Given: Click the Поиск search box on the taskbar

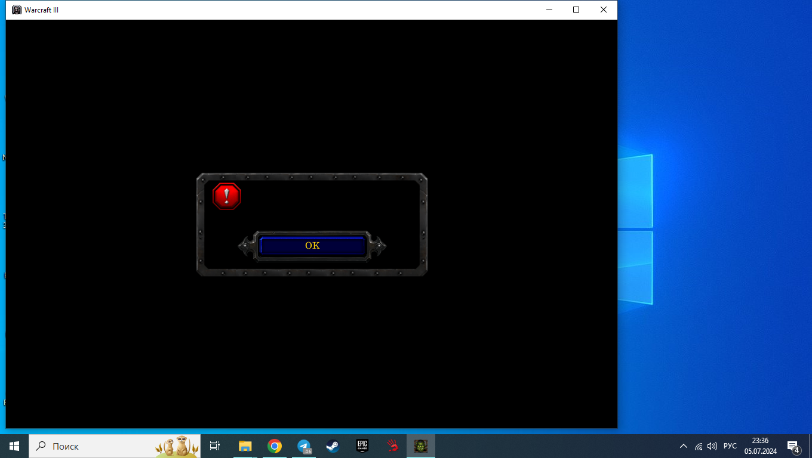Looking at the screenshot, I should (x=115, y=446).
